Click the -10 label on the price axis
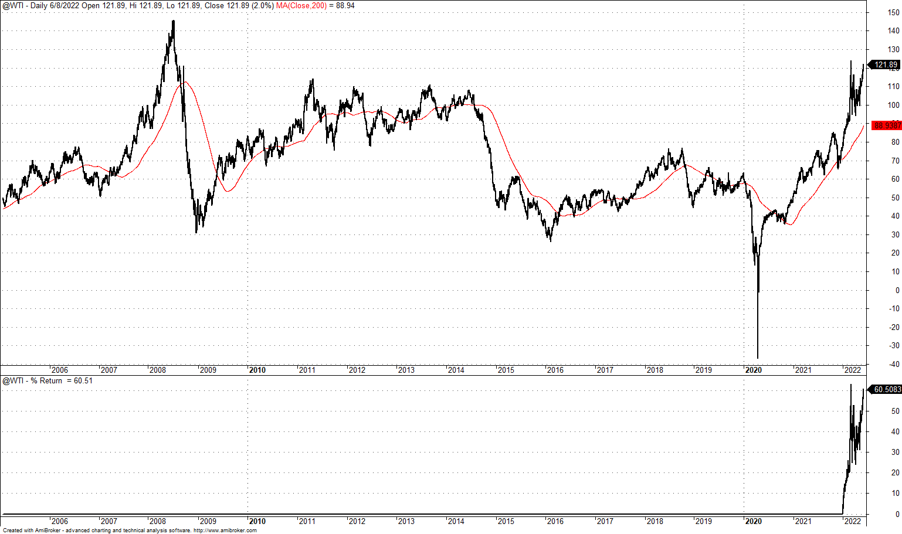Screen dimensions: 902x534 point(894,309)
